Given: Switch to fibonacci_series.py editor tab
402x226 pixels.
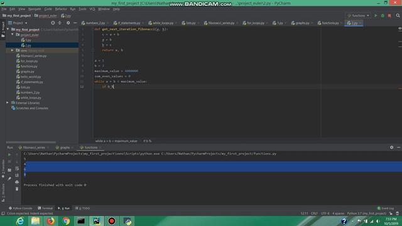Looking at the screenshot, I should pyautogui.click(x=221, y=23).
